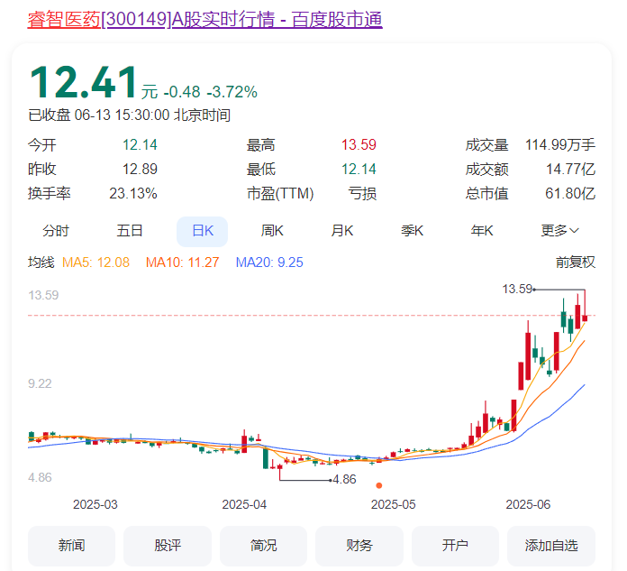The height and width of the screenshot is (571, 627).
Task: Click the 成交额 value 14.77亿
Action: click(570, 169)
